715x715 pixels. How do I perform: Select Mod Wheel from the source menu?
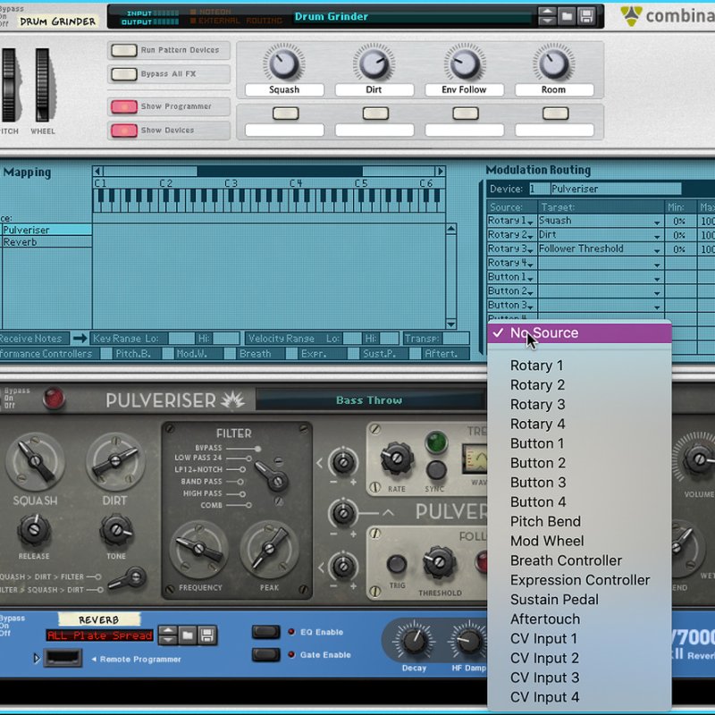pos(547,541)
